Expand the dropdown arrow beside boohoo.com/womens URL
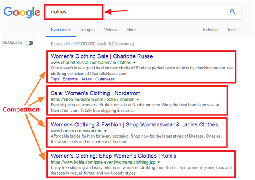Screen dimensions: 255x180 106,131
